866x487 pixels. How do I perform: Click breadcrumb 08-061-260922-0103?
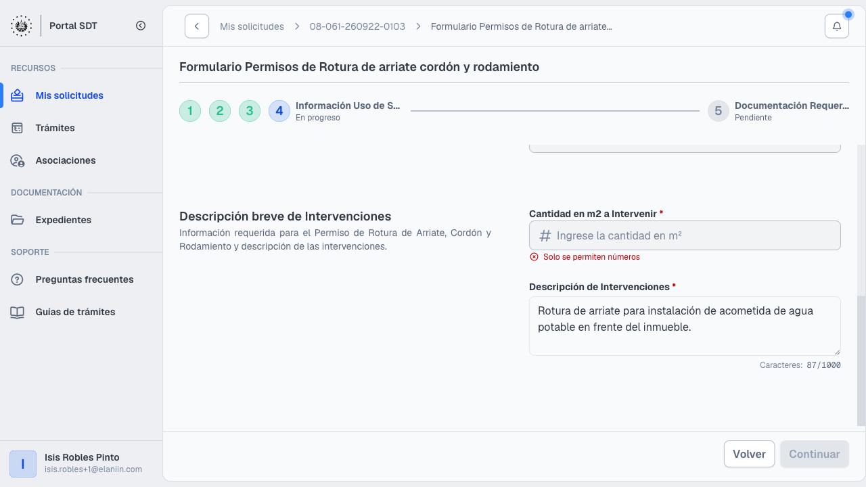click(x=357, y=26)
